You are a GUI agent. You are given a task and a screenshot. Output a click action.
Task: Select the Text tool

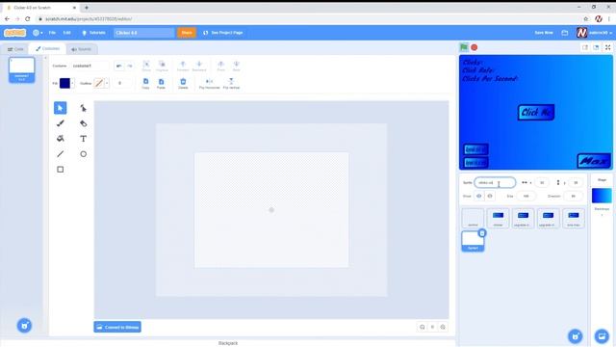click(x=84, y=139)
